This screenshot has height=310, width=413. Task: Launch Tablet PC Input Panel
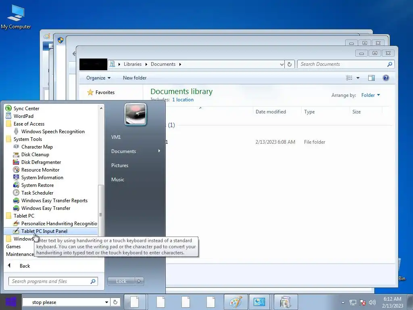click(44, 231)
